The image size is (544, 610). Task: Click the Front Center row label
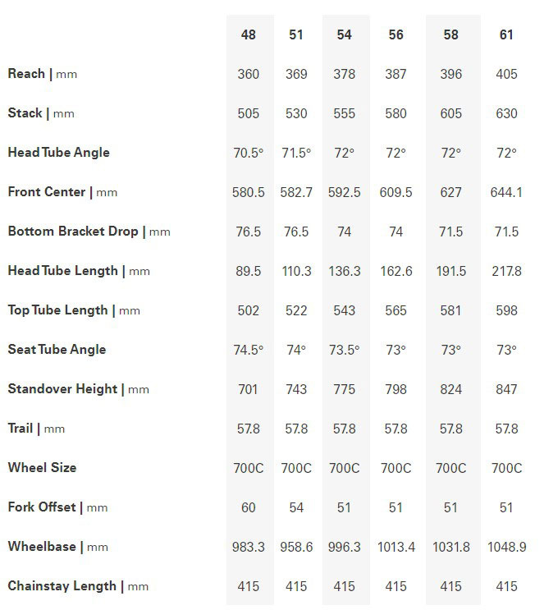click(62, 192)
